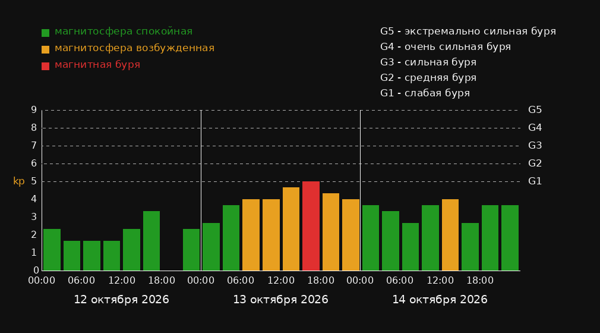Click 'G1 - слабая буря' description
600x333 pixels.
coord(425,93)
